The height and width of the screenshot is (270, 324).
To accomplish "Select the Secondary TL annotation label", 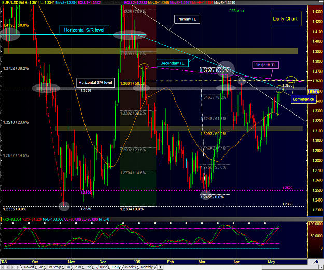I will click(172, 63).
